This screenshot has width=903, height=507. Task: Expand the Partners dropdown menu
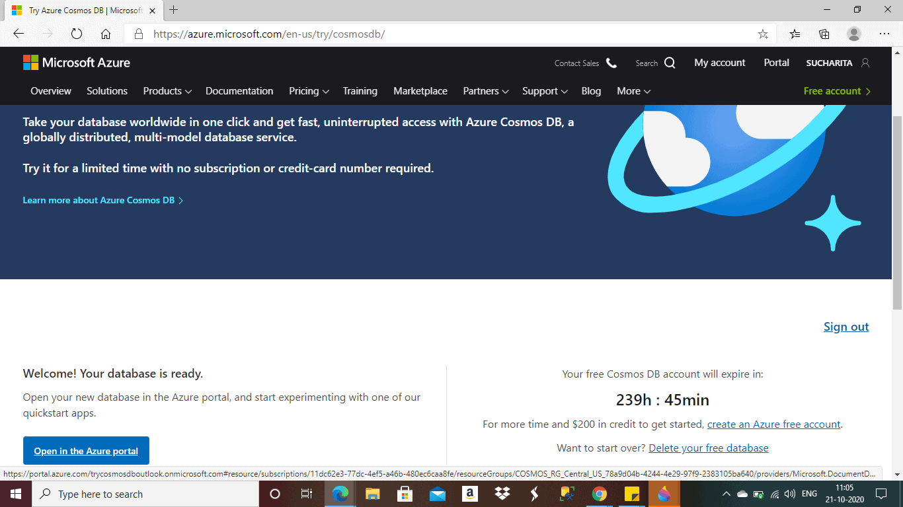tap(486, 91)
